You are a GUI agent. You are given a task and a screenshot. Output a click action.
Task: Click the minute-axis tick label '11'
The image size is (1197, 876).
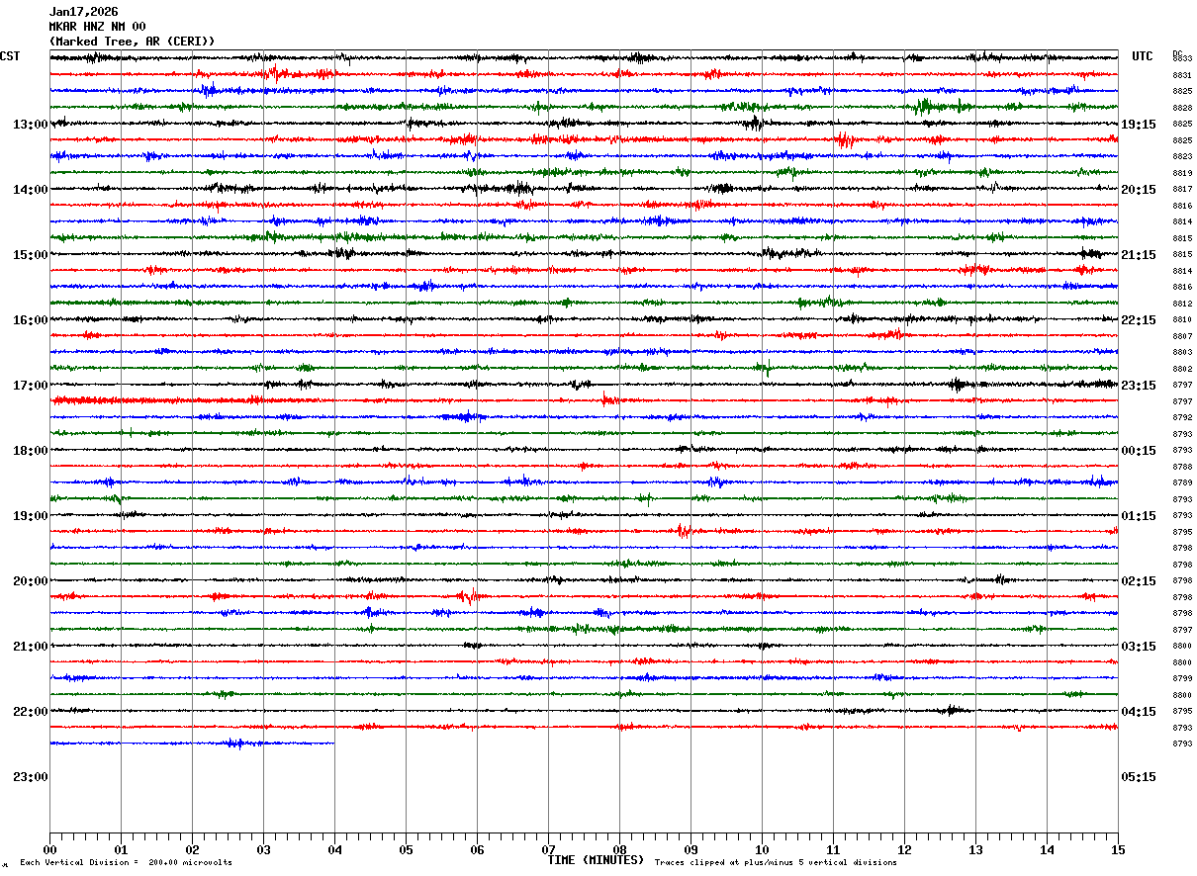[833, 850]
